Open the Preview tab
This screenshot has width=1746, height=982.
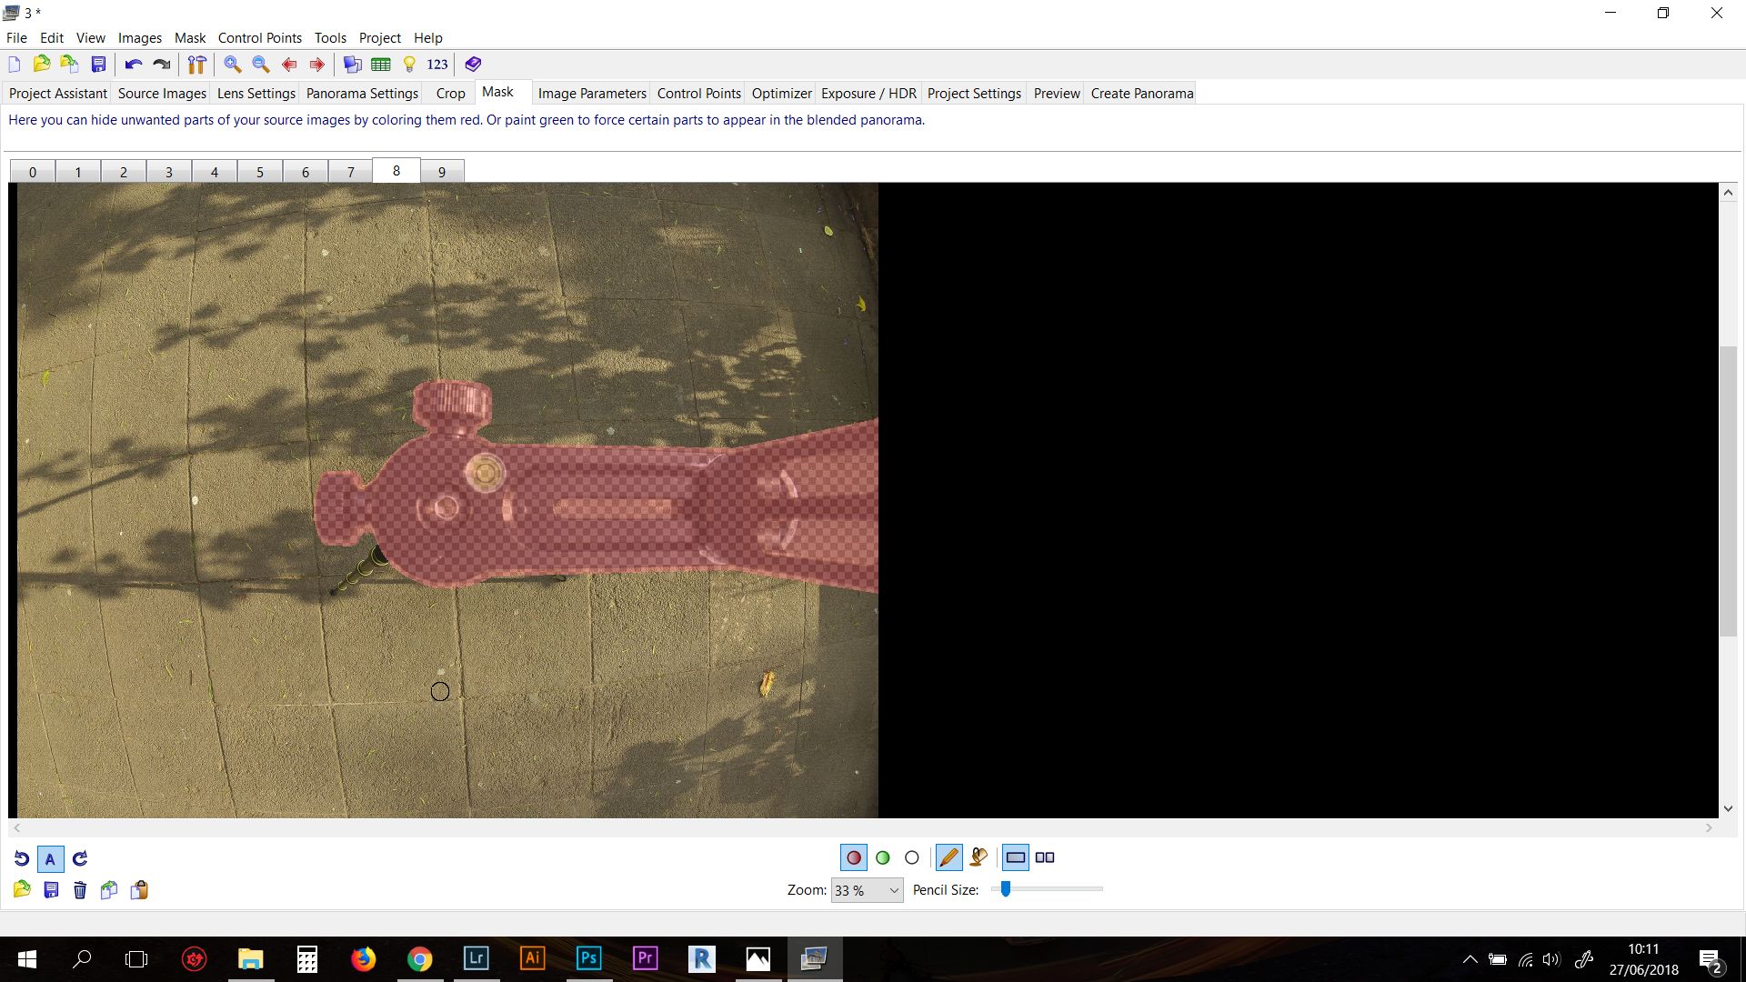click(x=1057, y=93)
